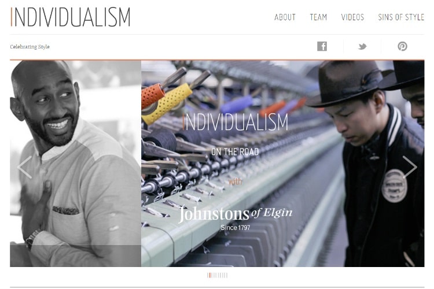Viewport: 434px width, 289px height.
Task: Click the white Individualism logo on the slide
Action: [x=236, y=122]
